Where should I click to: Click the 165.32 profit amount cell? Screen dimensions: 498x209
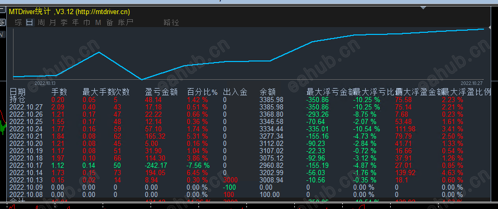155,136
